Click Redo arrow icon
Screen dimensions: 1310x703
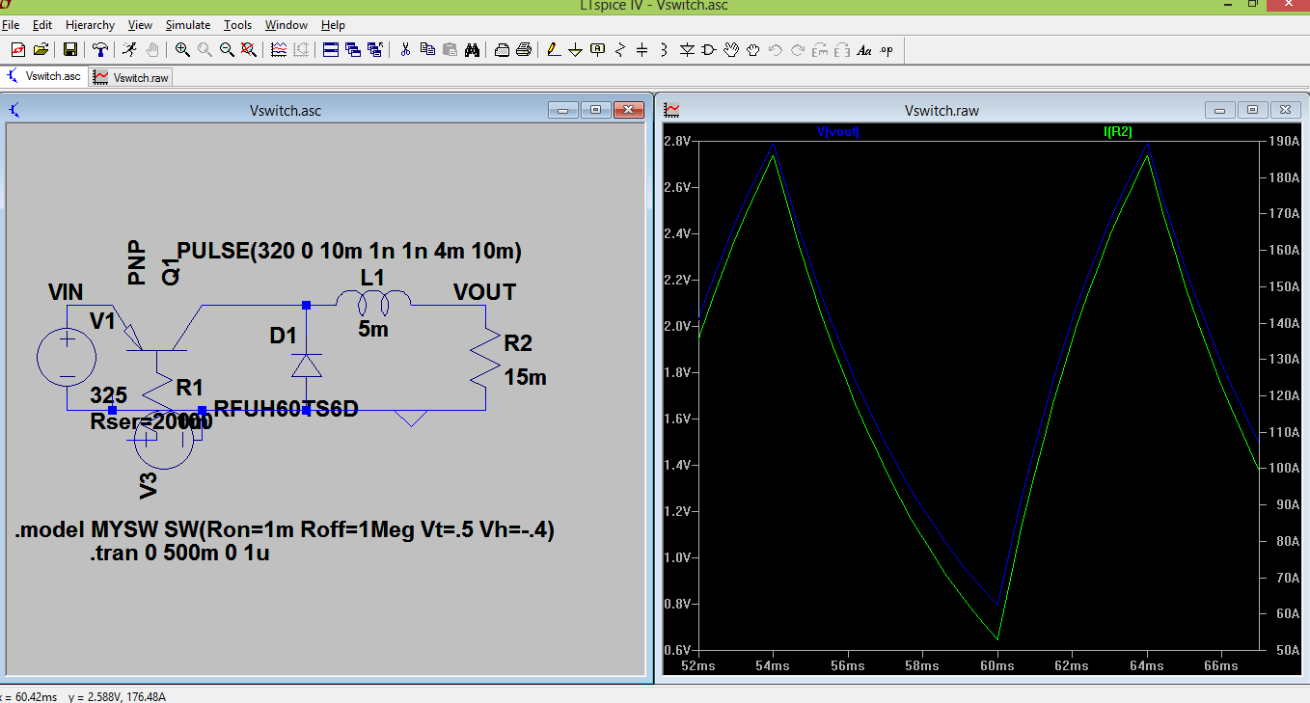point(798,49)
